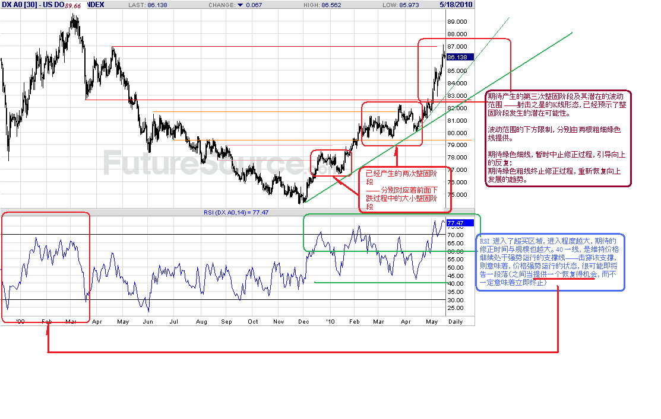Click the 55.00 RSI axis label
661x419 pixels.
click(x=456, y=260)
